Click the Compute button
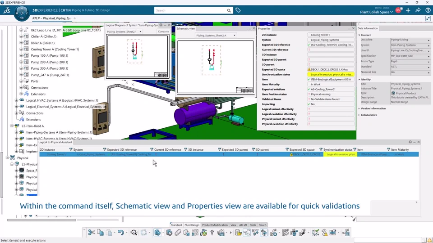 [163, 31]
